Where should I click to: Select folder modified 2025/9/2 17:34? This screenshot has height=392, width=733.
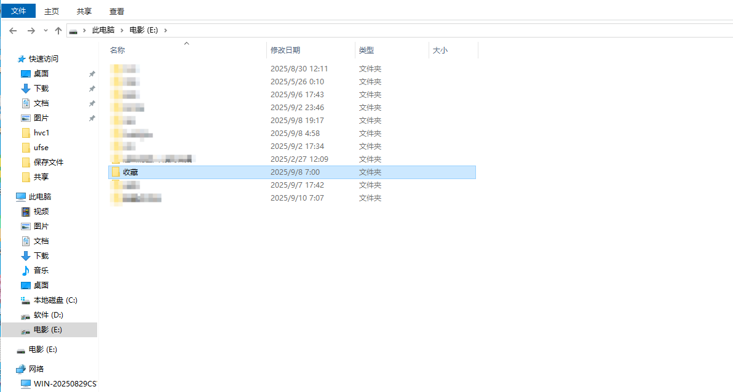292,146
